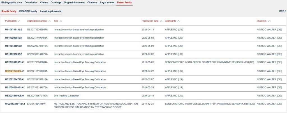The height and width of the screenshot is (113, 287).
Task: Select publication US12026309B2 row
Action: pyautogui.click(x=13, y=54)
